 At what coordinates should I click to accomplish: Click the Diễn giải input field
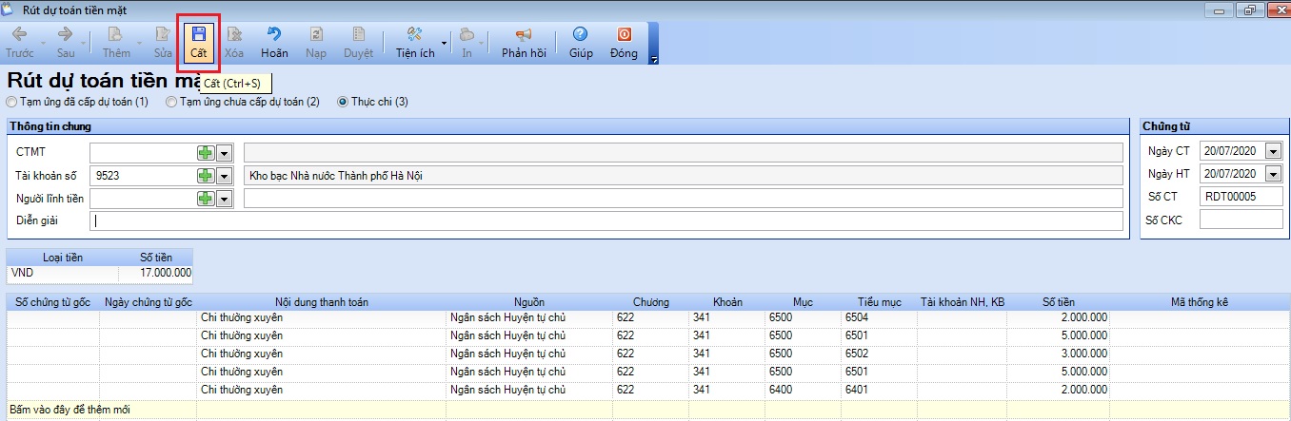tap(606, 220)
